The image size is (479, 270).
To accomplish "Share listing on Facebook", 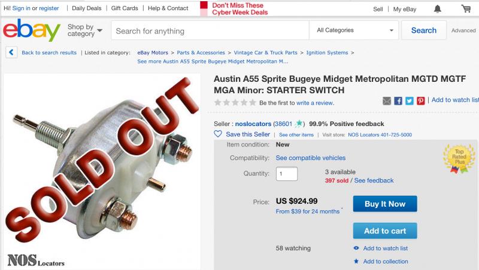I will (x=398, y=101).
